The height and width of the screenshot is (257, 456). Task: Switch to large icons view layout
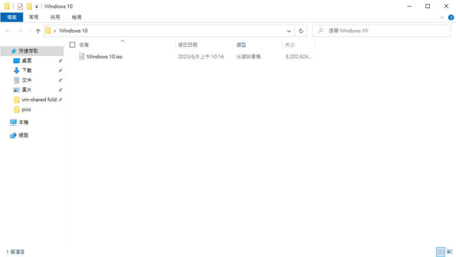[x=450, y=252]
